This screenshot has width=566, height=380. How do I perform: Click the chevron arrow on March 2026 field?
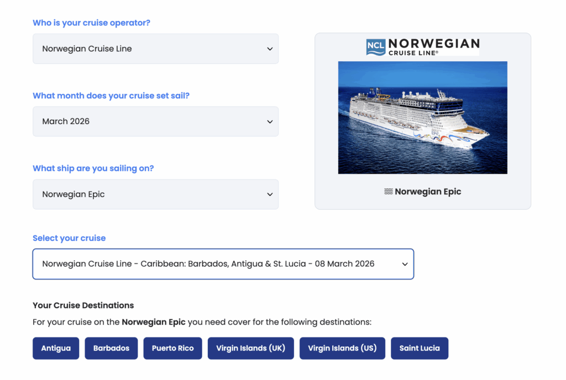(x=270, y=122)
